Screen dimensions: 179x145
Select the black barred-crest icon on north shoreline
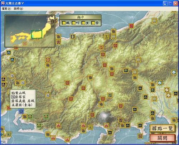pos(72,37)
